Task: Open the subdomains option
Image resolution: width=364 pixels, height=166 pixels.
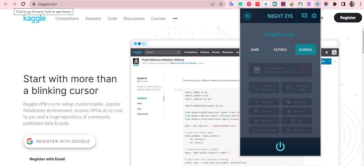Action: (297, 130)
